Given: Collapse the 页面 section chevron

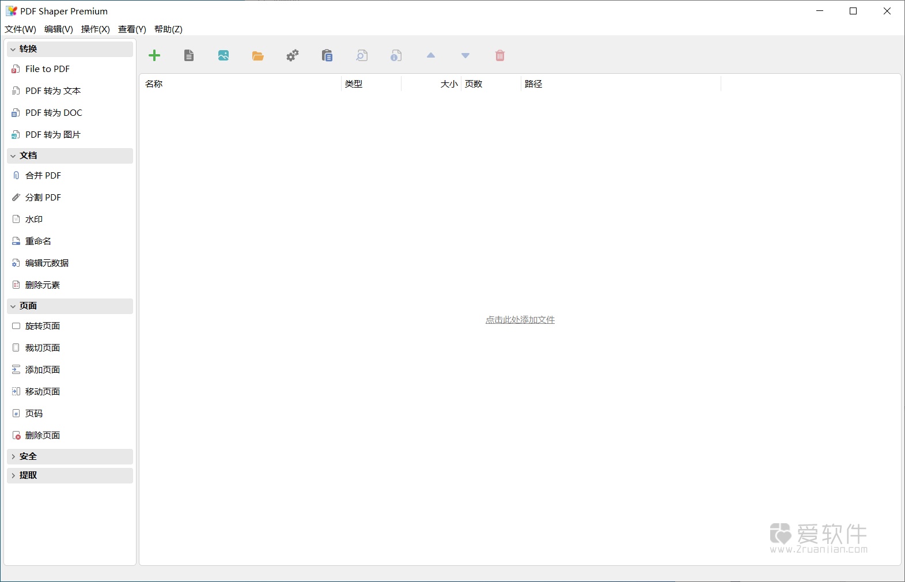Looking at the screenshot, I should pos(13,306).
